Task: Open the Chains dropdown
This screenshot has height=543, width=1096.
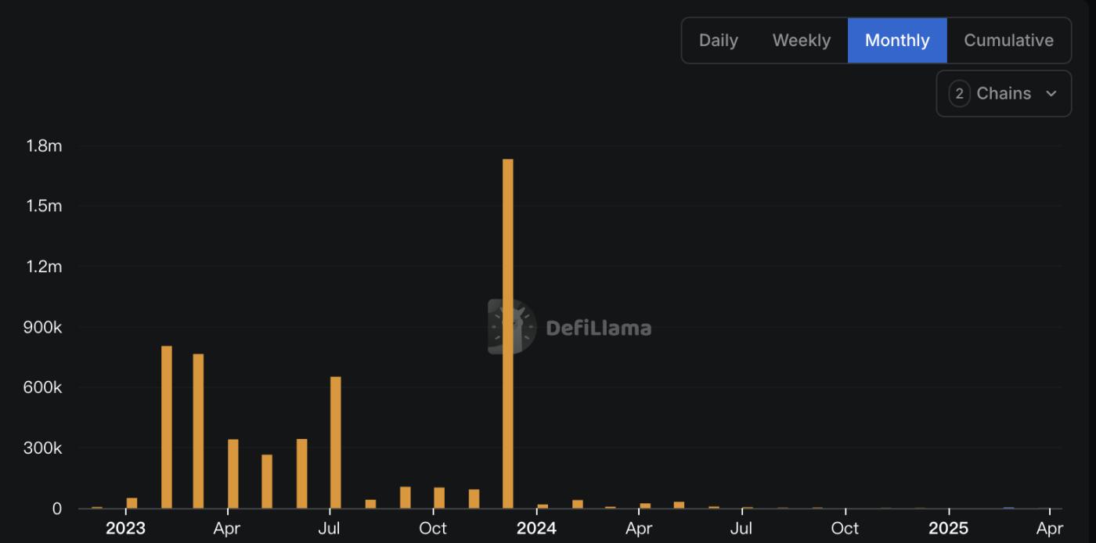Action: coord(1004,94)
